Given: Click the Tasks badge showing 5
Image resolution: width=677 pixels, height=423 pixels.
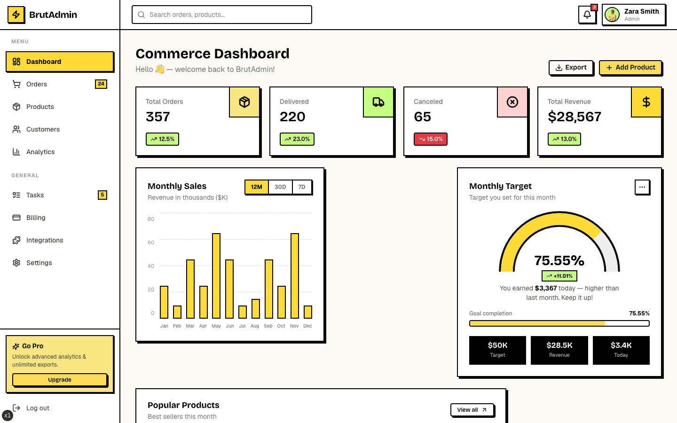Looking at the screenshot, I should (102, 195).
